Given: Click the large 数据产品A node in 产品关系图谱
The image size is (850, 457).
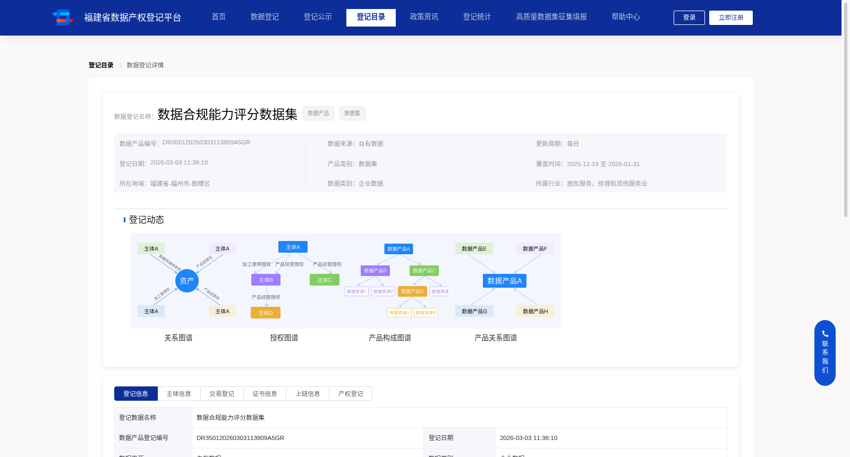Looking at the screenshot, I should [x=505, y=281].
